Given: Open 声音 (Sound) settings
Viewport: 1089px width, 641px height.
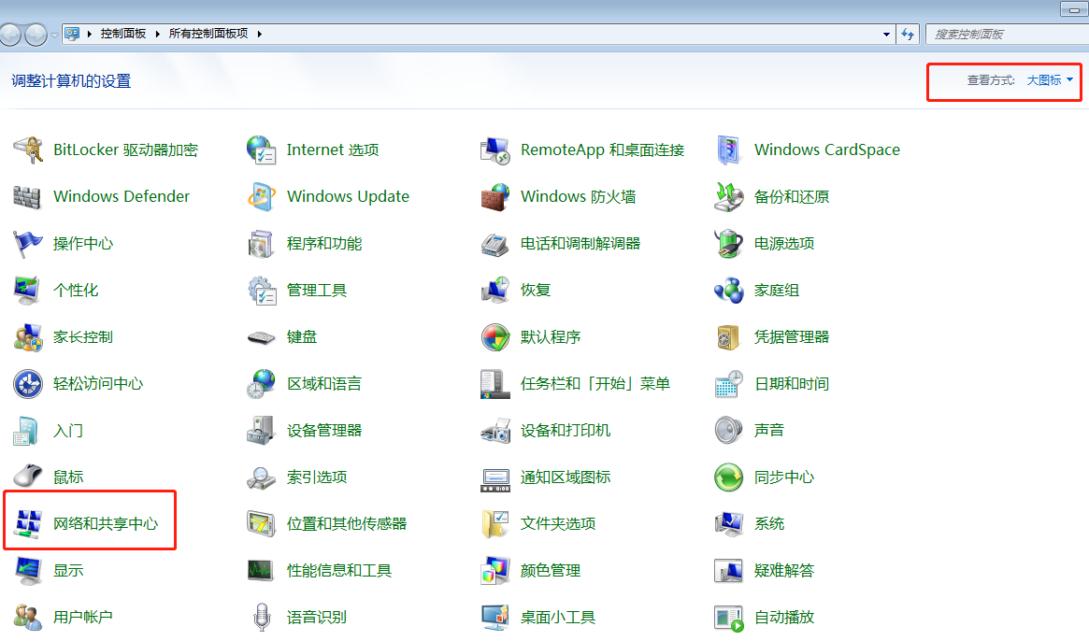Looking at the screenshot, I should coord(768,430).
